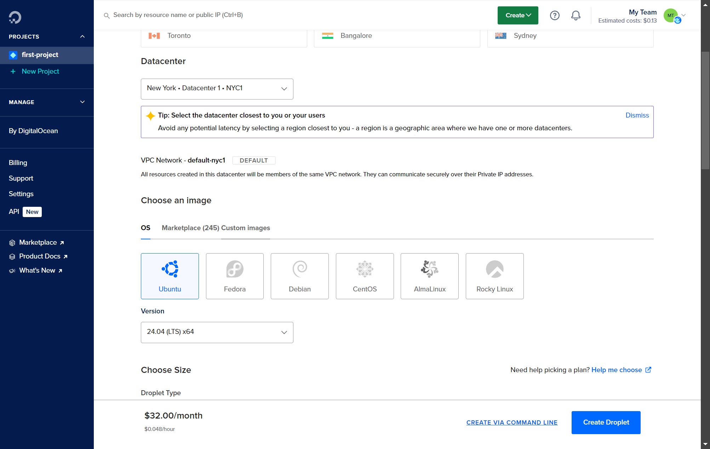Open the help question mark icon
This screenshot has width=710, height=449.
[x=555, y=15]
